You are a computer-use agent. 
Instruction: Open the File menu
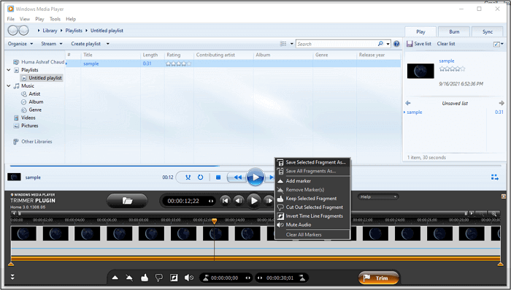click(x=11, y=19)
